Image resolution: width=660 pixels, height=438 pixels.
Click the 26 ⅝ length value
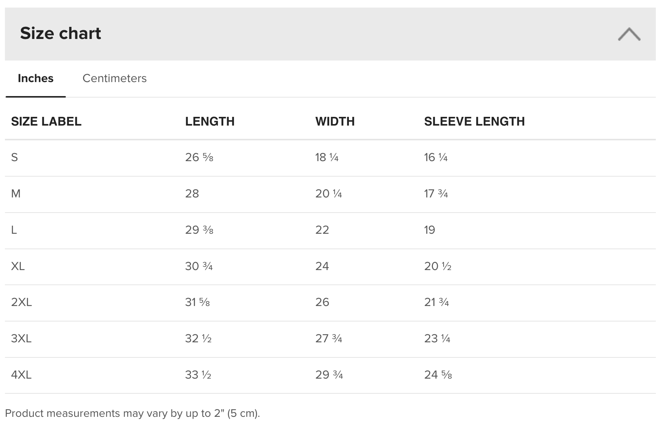tap(199, 157)
